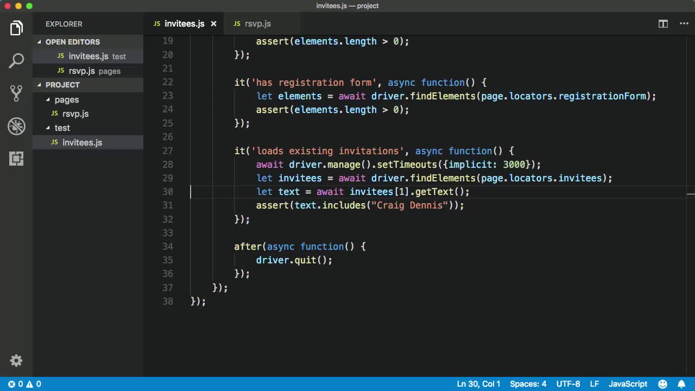Close the invitees.js editor tab

tap(213, 24)
